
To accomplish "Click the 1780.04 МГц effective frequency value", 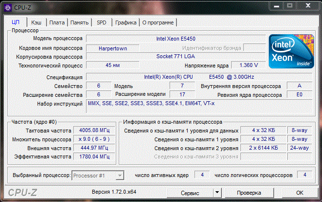I will tap(94, 157).
